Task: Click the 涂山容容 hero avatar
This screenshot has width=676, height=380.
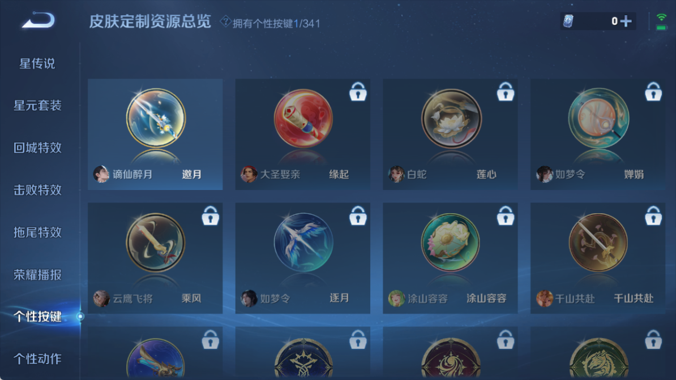Action: [396, 298]
